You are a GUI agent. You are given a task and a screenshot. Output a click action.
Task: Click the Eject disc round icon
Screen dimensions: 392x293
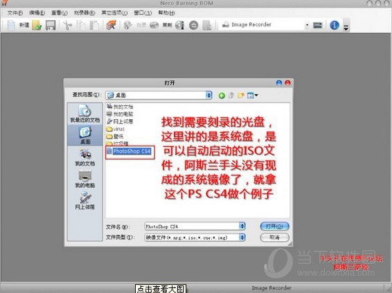pos(193,25)
